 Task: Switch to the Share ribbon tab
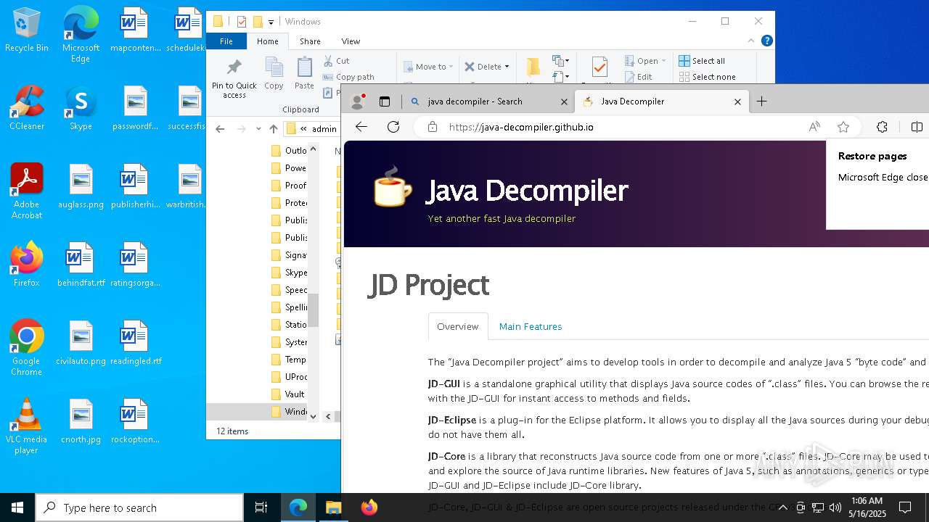tap(310, 41)
